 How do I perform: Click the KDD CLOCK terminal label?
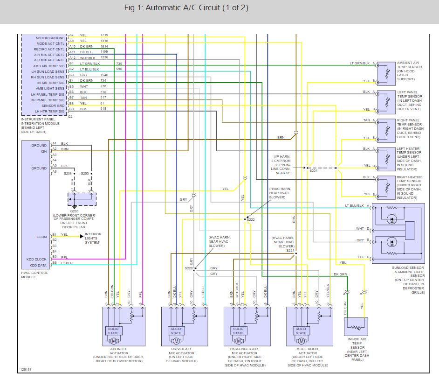click(36, 260)
